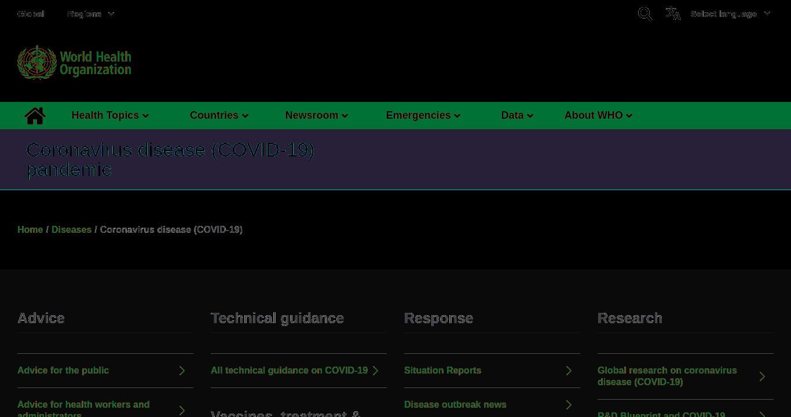The image size is (791, 417).
Task: Click the World Health Organization logo
Action: point(74,63)
